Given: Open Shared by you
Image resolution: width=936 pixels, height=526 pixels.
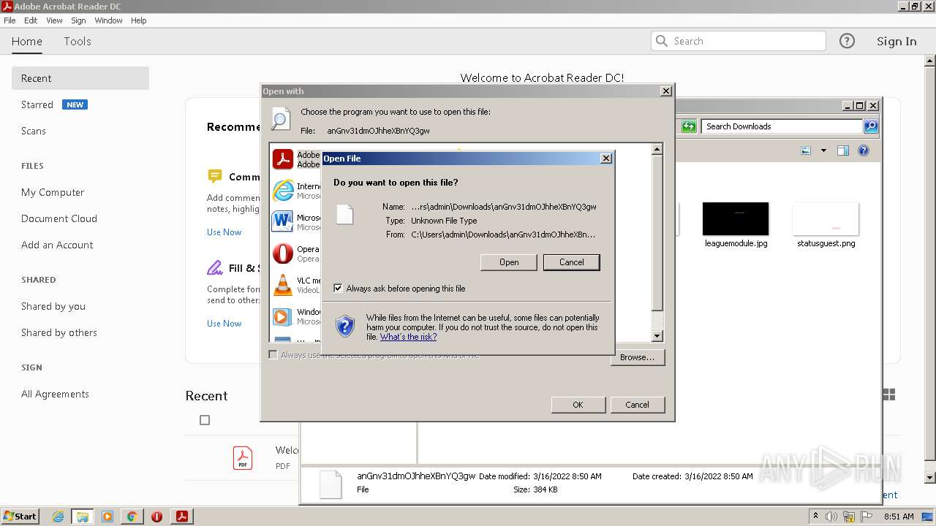Looking at the screenshot, I should (x=53, y=306).
